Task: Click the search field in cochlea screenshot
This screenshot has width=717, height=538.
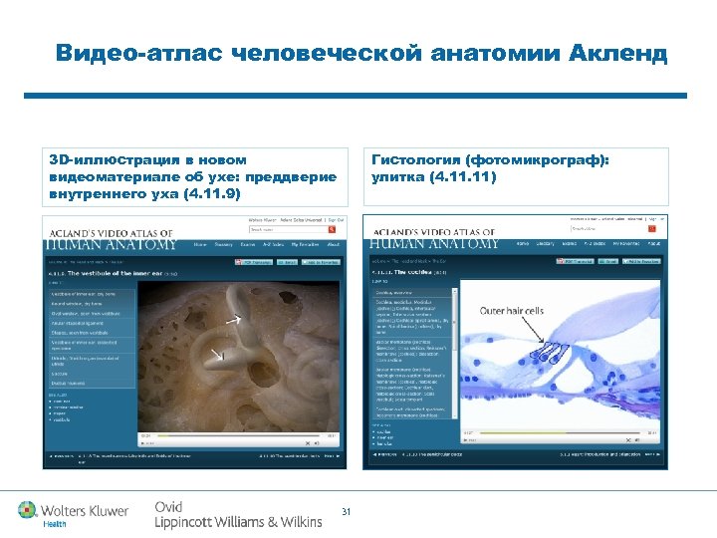Action: coord(609,228)
